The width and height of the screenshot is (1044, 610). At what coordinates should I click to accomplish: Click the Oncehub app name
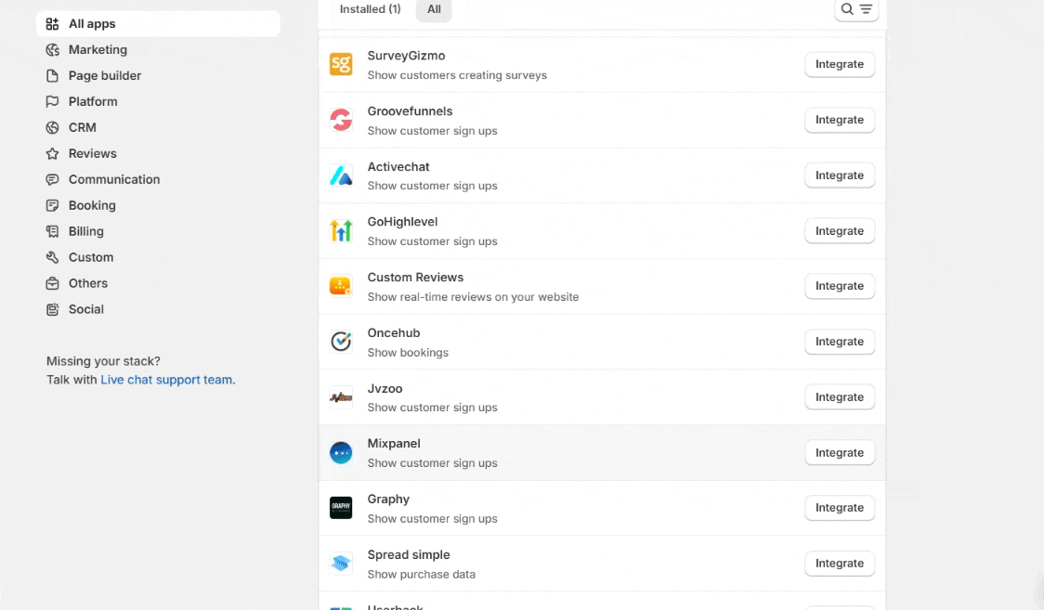coord(394,333)
